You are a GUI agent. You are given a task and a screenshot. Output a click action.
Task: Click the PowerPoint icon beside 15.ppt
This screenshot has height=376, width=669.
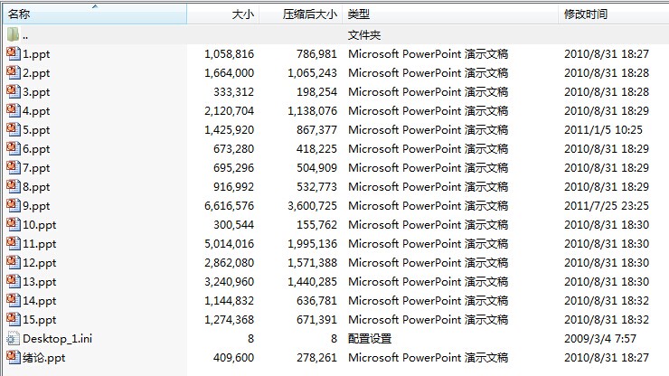(14, 319)
